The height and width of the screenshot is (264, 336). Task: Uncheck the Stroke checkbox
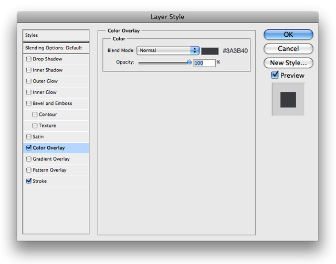pos(29,181)
